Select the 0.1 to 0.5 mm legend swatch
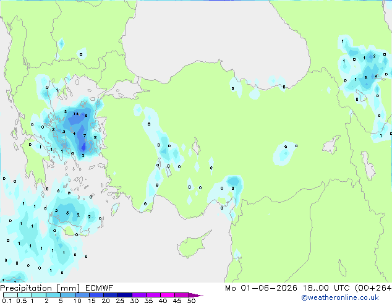Screen dimensions: 392x303 coord(11,295)
